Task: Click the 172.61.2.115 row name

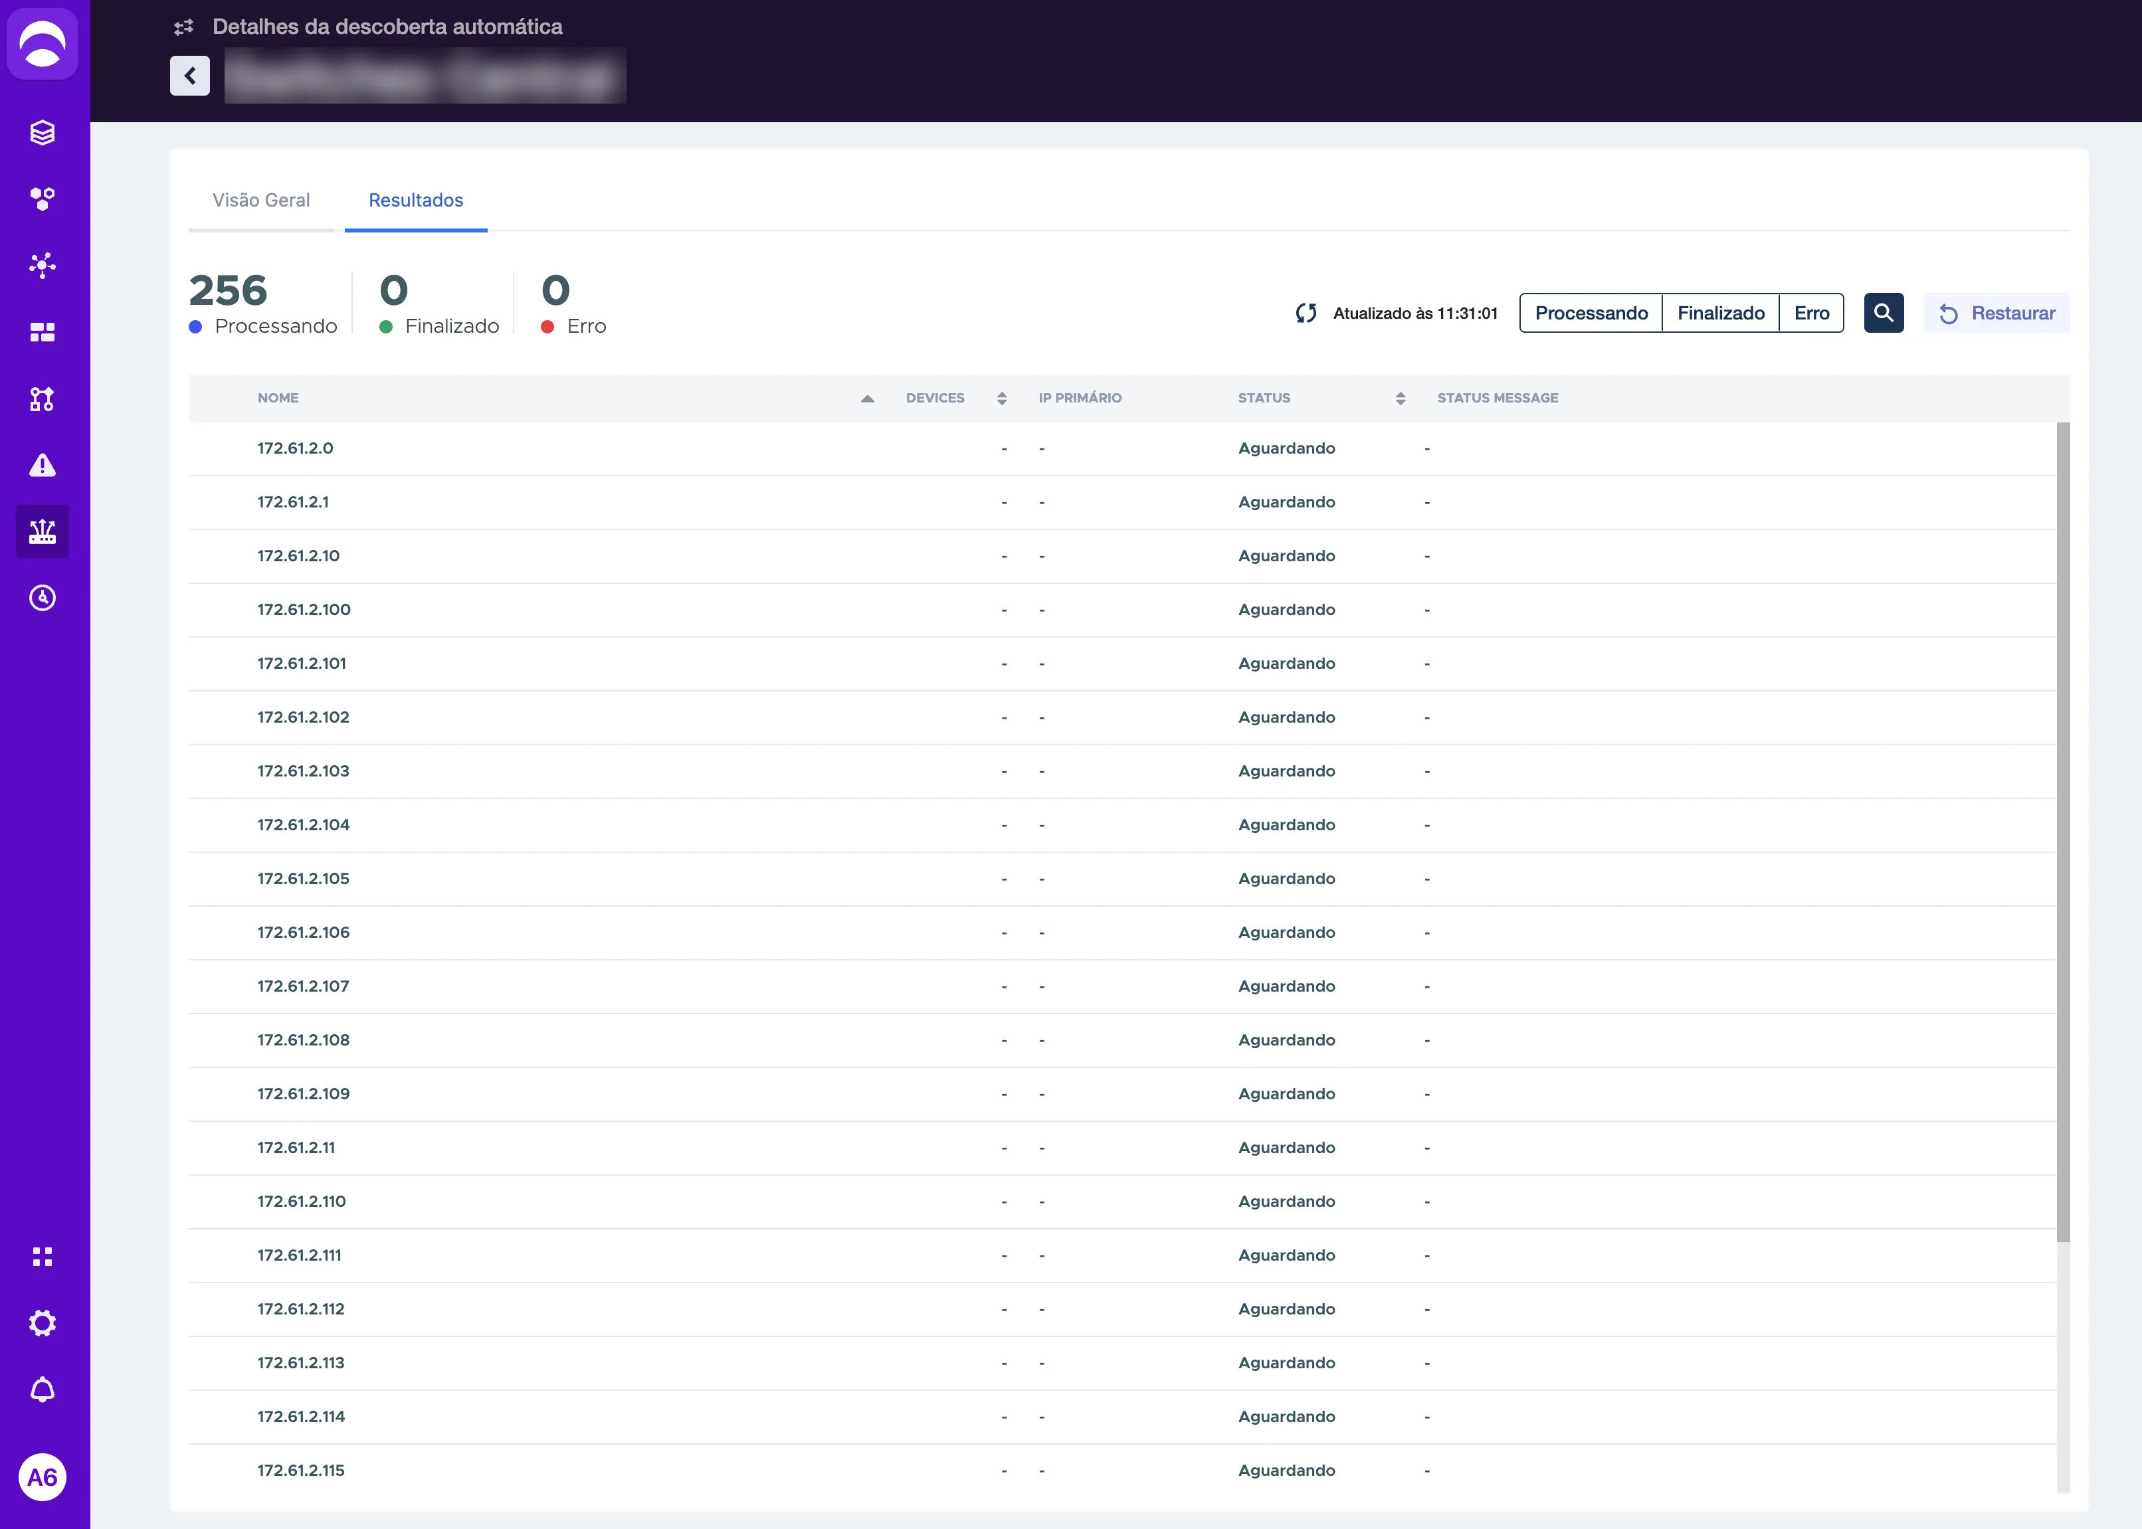Action: tap(301, 1471)
